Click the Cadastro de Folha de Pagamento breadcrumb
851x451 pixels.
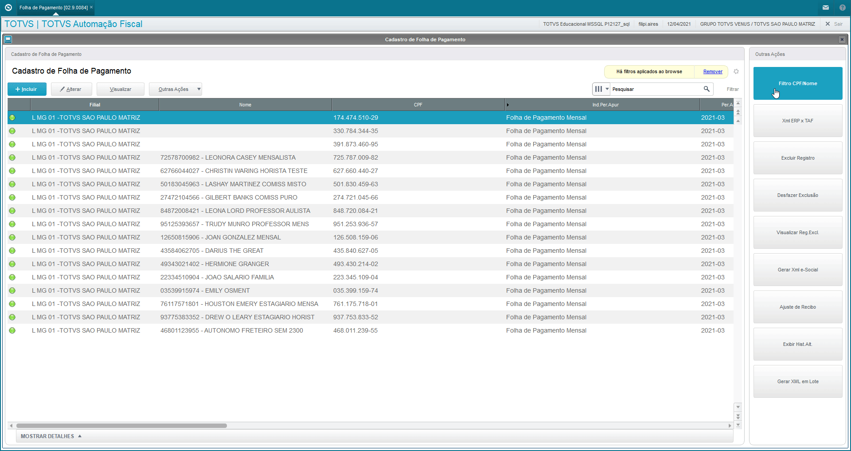pos(46,54)
